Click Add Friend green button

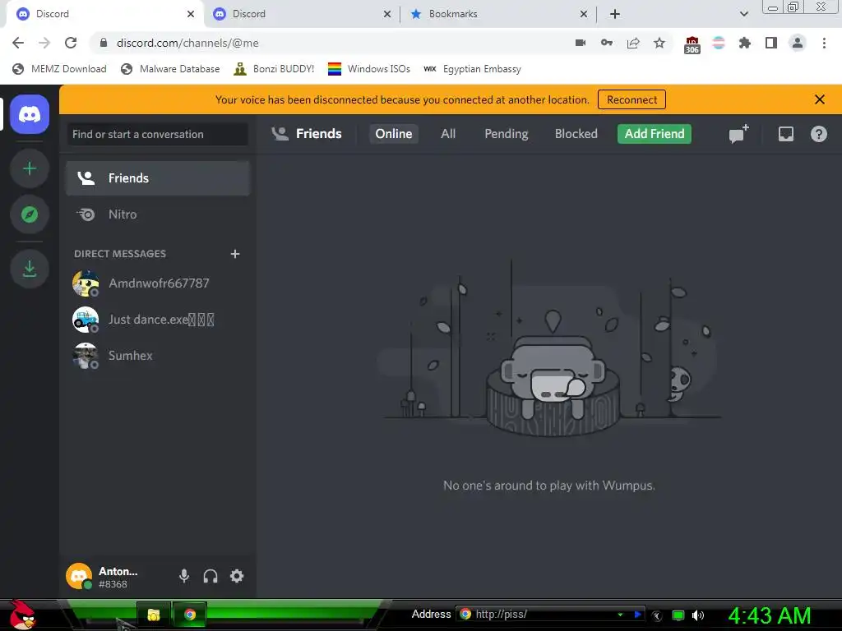point(654,134)
